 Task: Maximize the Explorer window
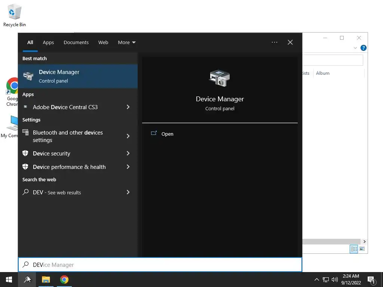point(342,38)
